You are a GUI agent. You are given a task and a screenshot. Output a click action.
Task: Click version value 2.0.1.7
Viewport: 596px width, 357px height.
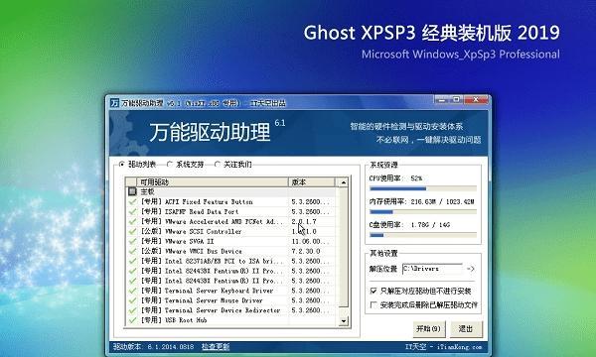pyautogui.click(x=304, y=221)
